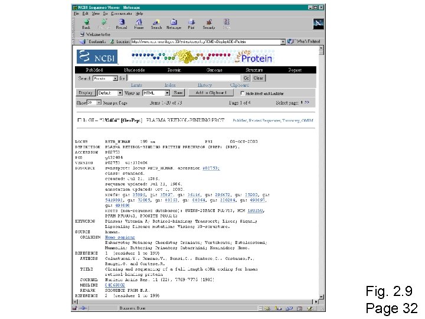Screen dimensions: 425x319
Task: Open Address Book icon in component bar
Action: 299,308
